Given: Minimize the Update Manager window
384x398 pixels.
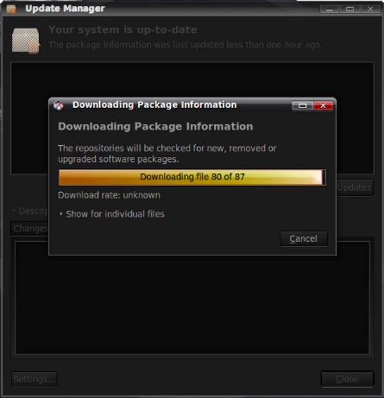Looking at the screenshot, I should point(330,9).
